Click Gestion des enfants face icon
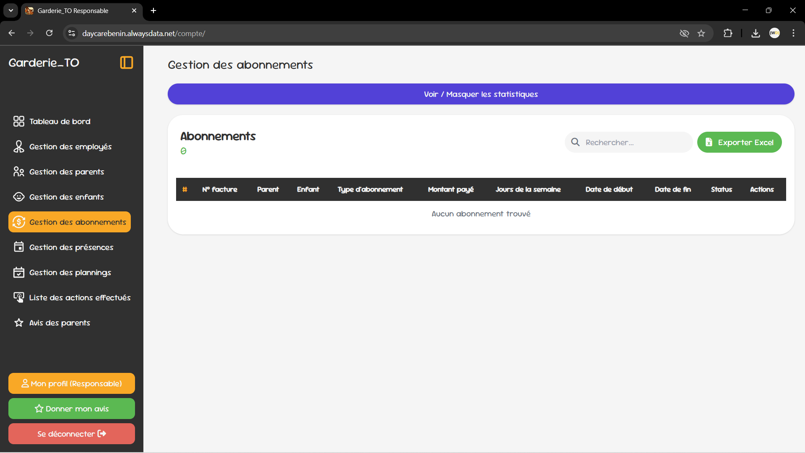Image resolution: width=805 pixels, height=453 pixels. (x=18, y=197)
